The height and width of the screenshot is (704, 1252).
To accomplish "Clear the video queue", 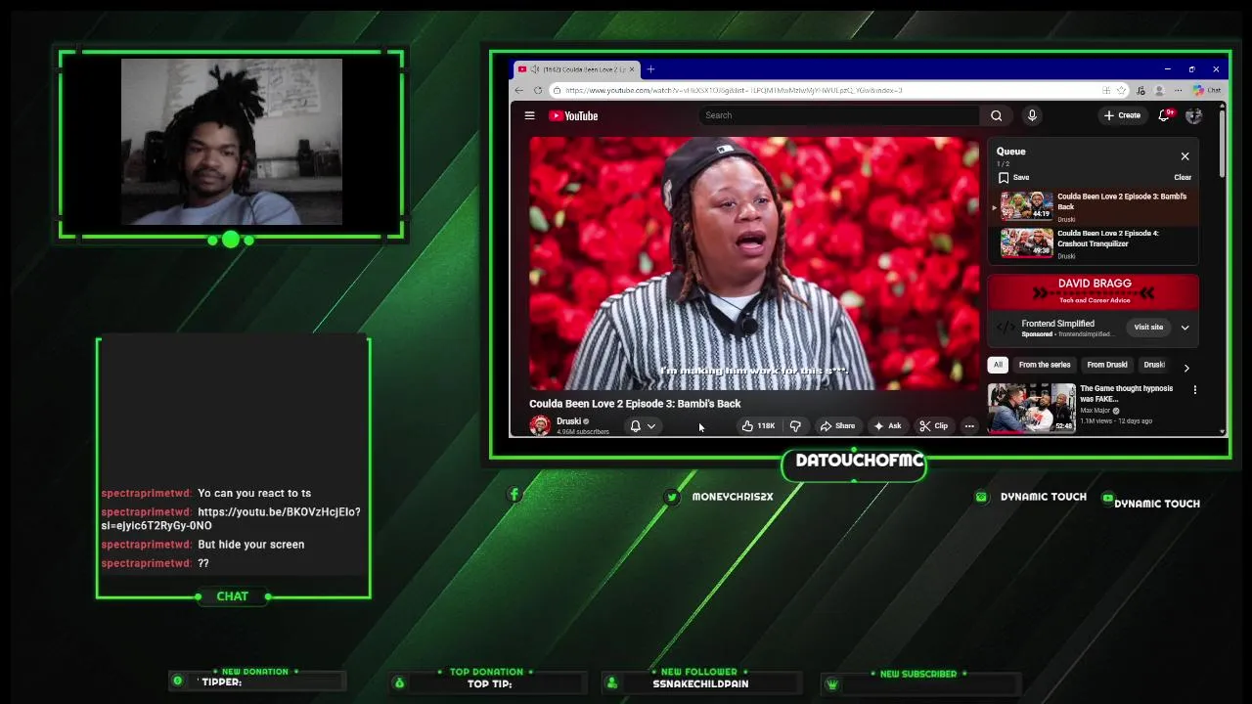I will click(1183, 178).
